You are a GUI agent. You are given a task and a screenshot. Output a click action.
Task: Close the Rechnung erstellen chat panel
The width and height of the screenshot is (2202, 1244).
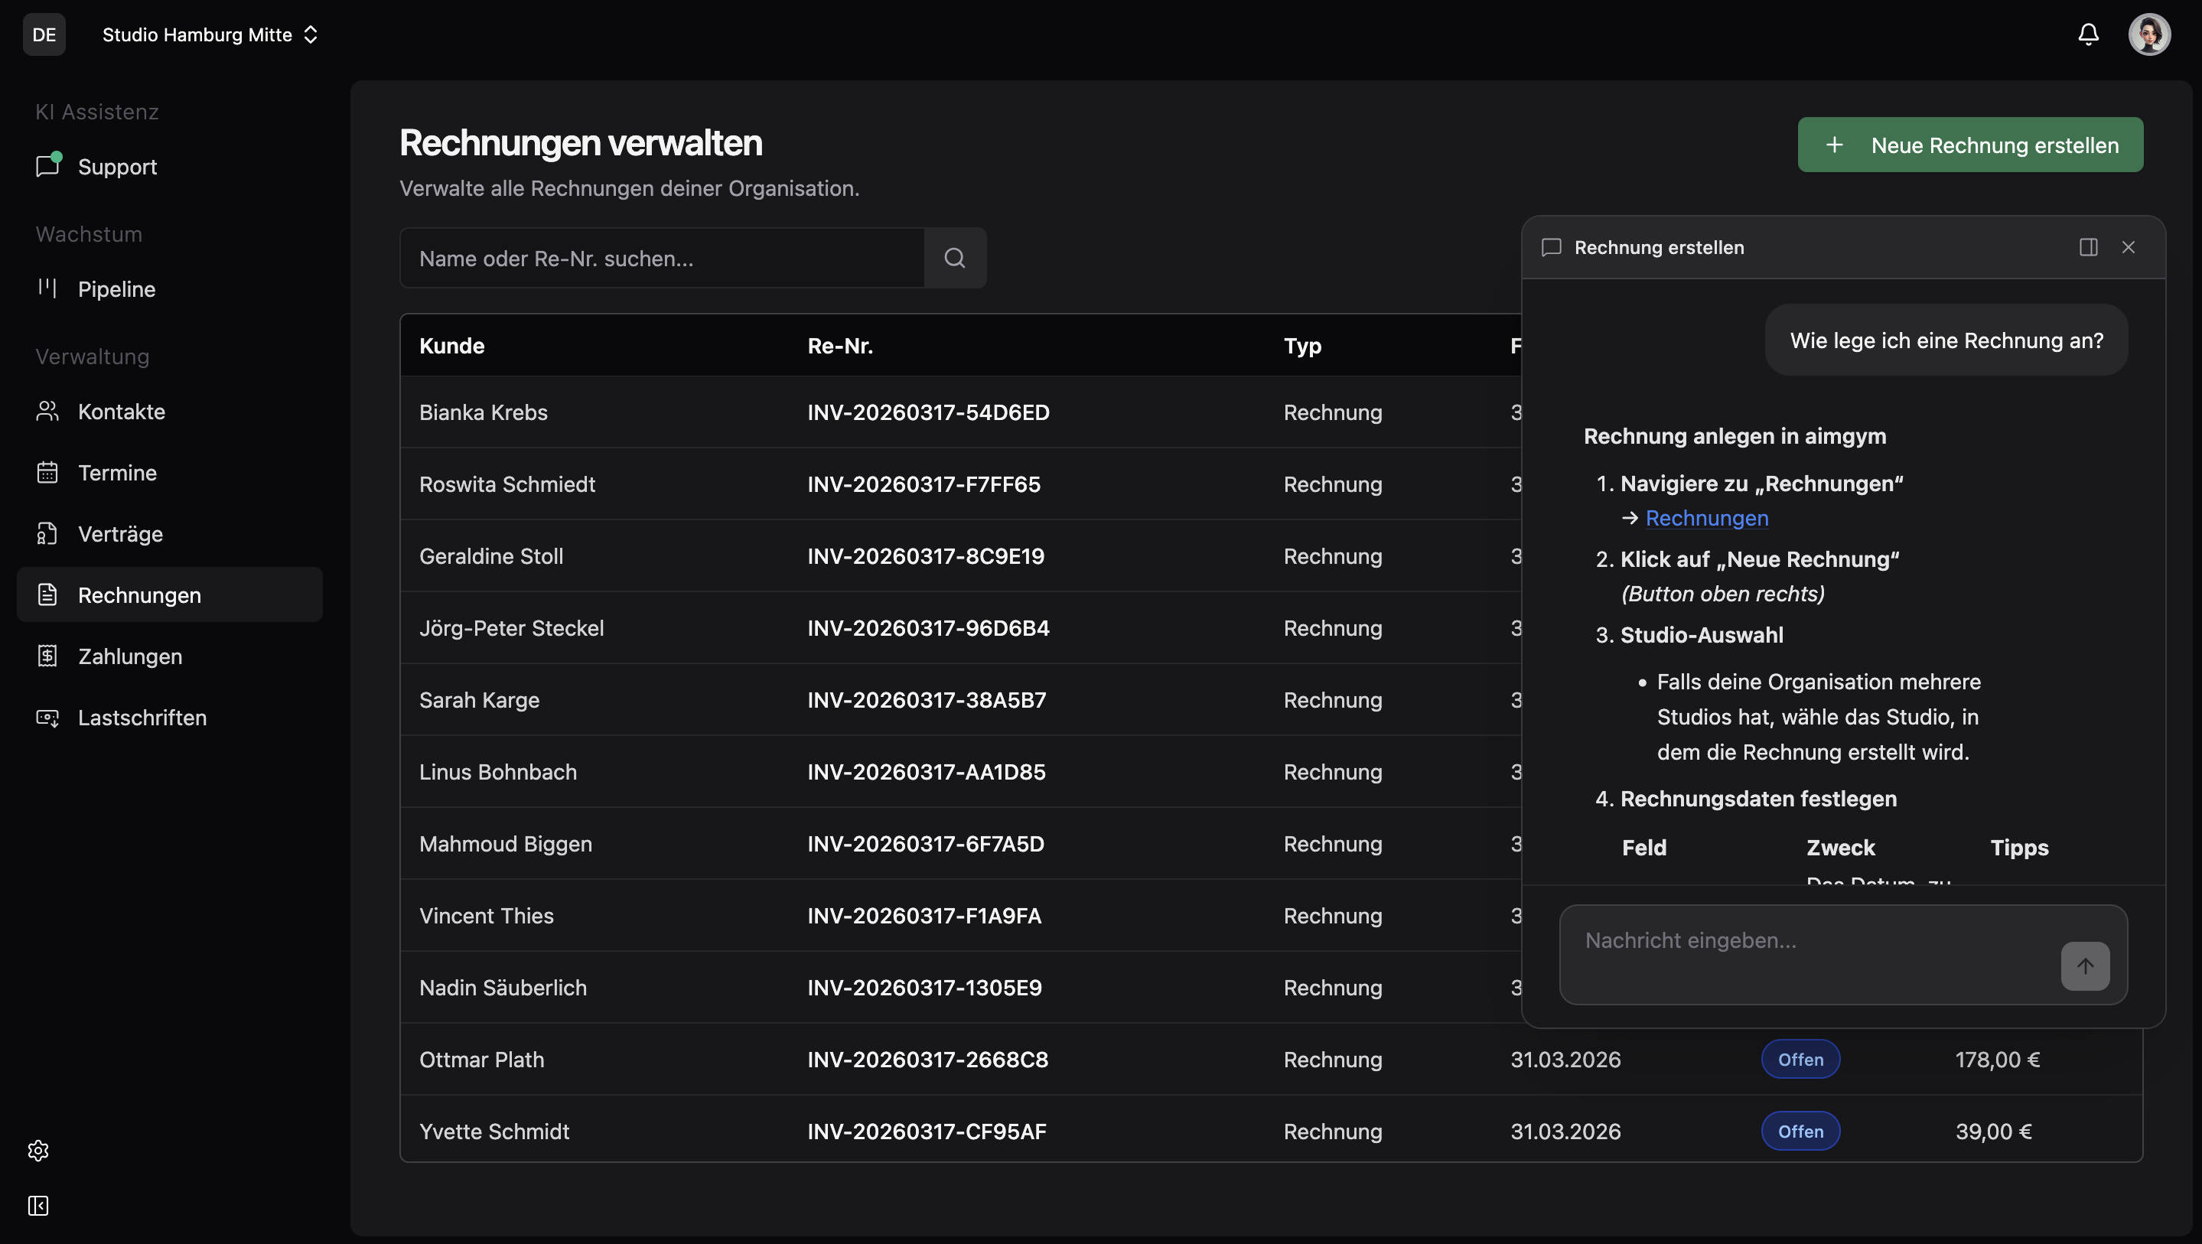(2129, 247)
